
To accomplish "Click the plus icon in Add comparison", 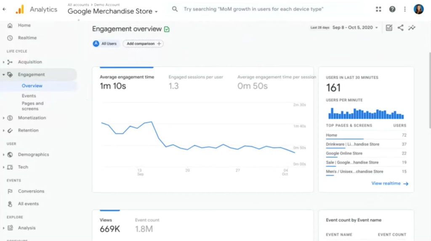I will [x=159, y=44].
